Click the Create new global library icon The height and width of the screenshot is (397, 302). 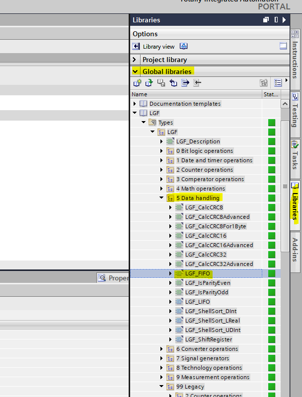pyautogui.click(x=138, y=83)
